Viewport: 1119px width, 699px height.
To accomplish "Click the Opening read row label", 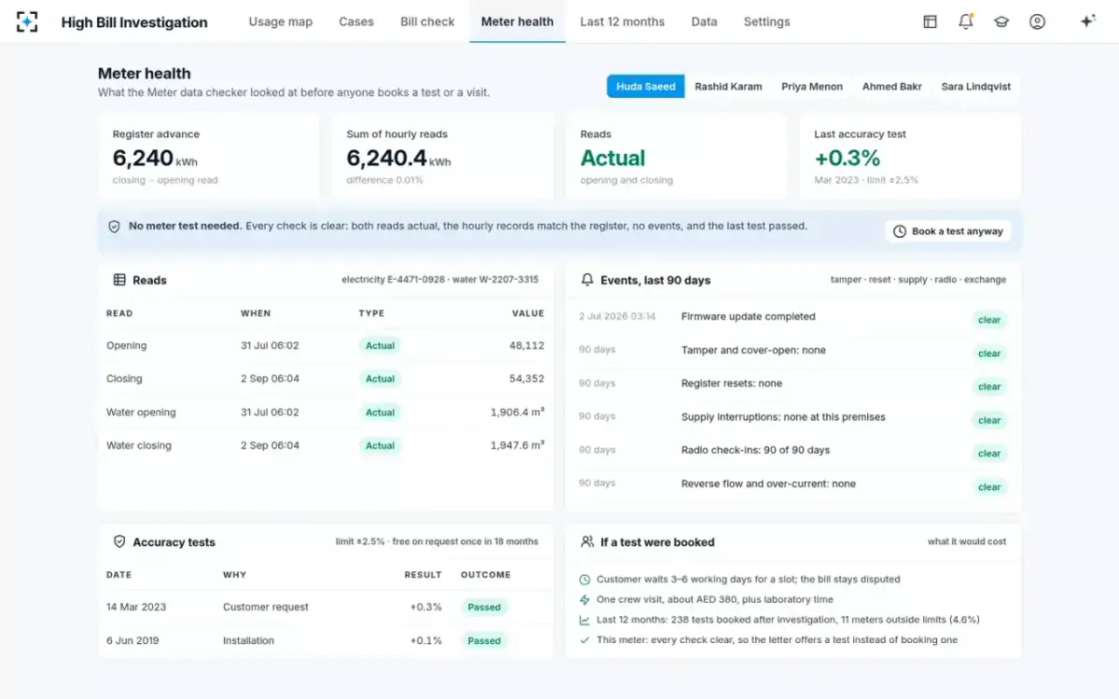I will point(126,346).
